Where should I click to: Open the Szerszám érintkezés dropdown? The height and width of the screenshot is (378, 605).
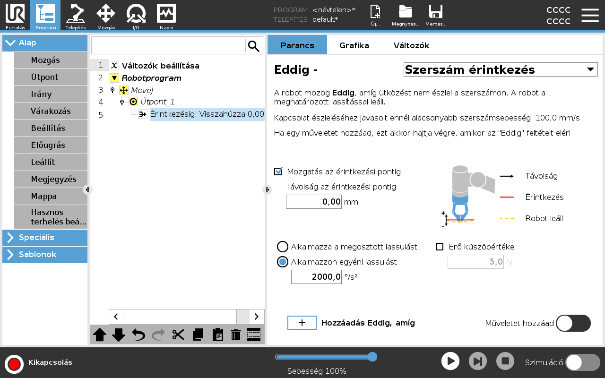(500, 69)
